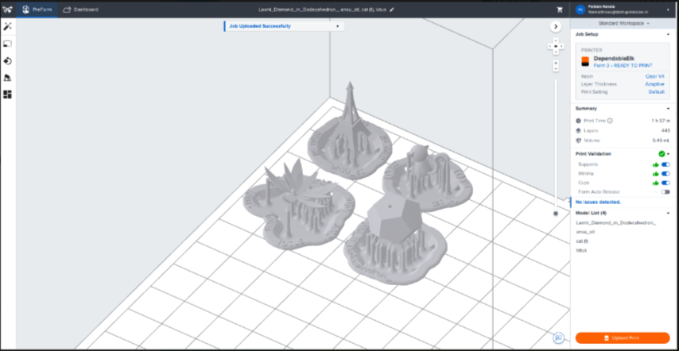The image size is (679, 351).
Task: Zoom in with the plus button
Action: [556, 63]
